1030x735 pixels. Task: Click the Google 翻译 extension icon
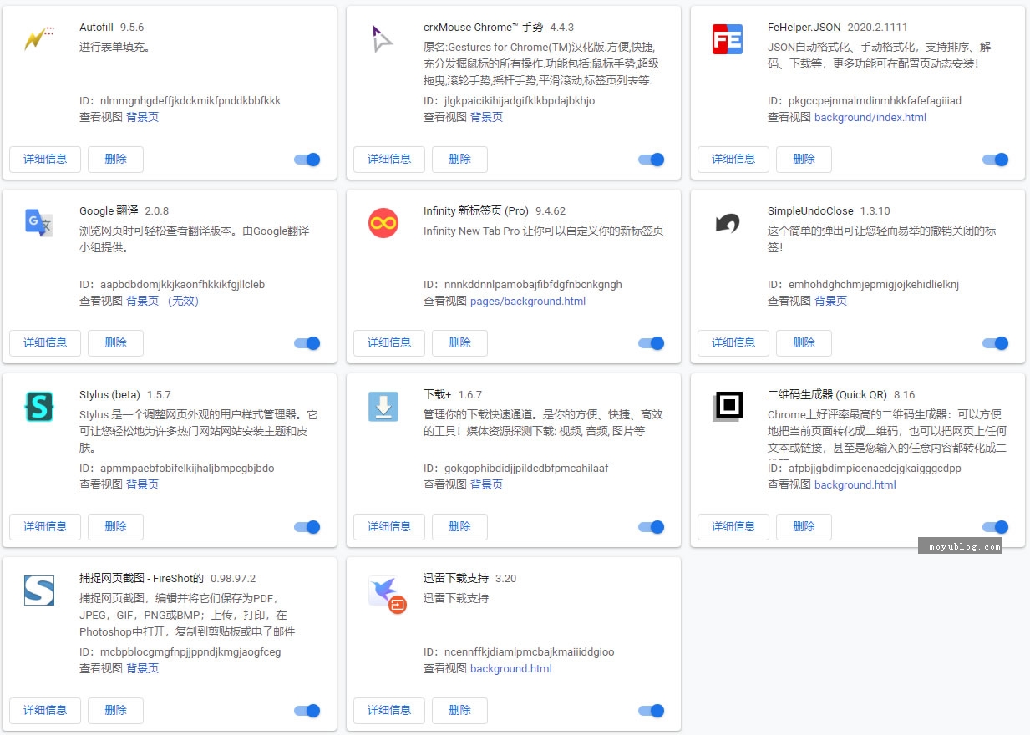click(39, 223)
